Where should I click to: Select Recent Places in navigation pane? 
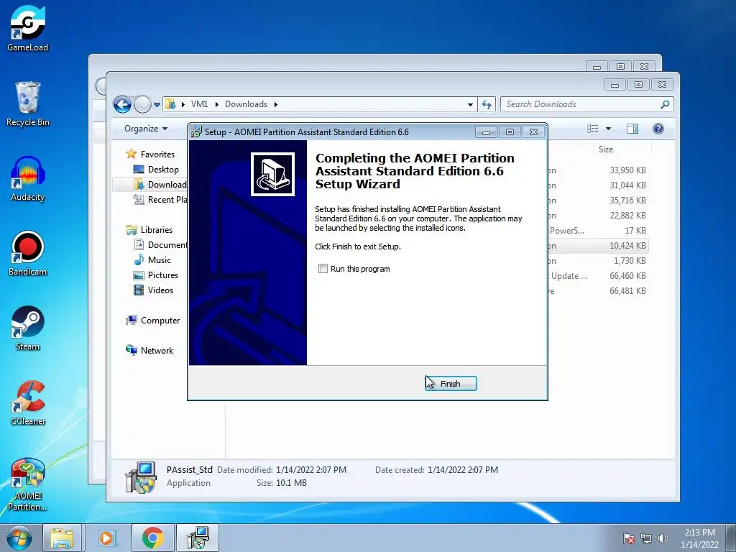pos(160,200)
